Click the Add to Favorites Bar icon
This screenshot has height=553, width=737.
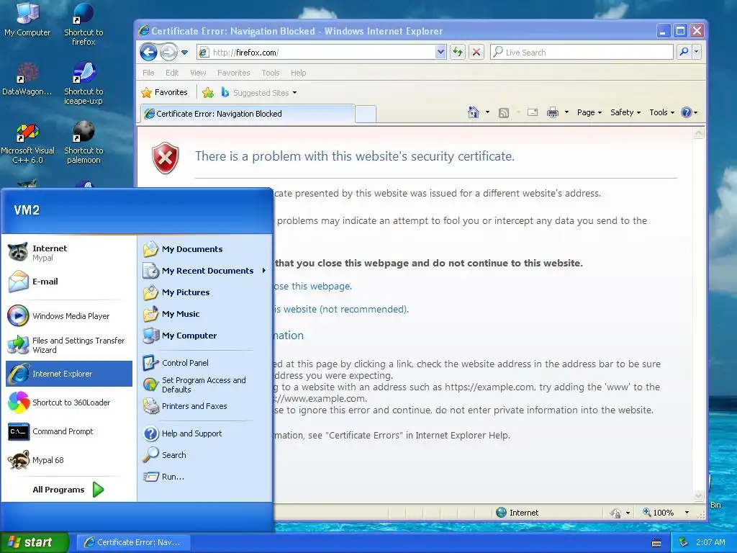click(x=208, y=93)
